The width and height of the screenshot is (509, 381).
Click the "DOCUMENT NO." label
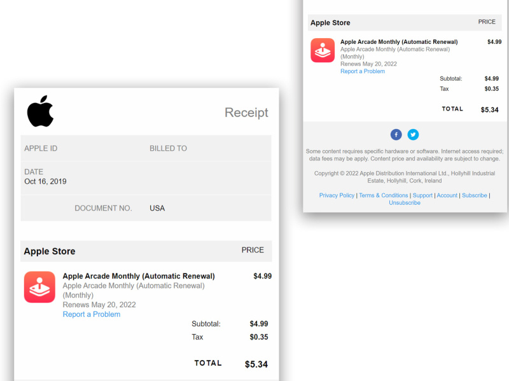(103, 208)
